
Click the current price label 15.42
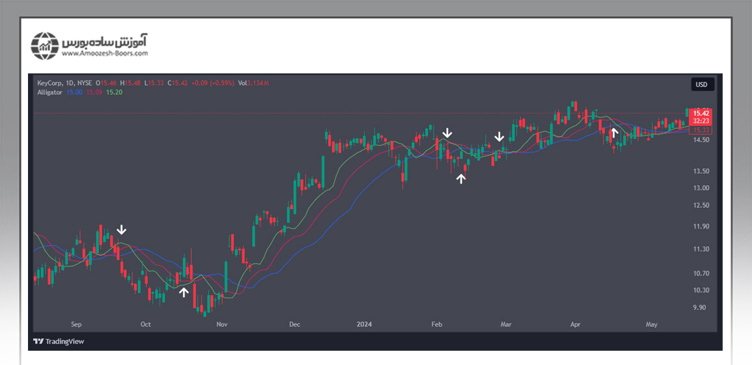(x=701, y=113)
